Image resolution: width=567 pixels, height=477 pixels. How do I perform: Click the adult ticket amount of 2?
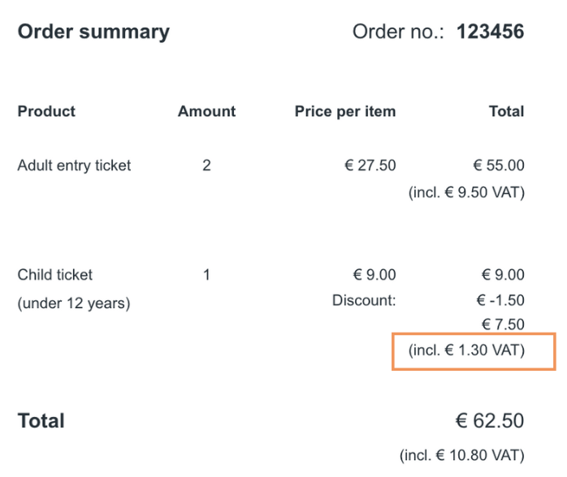[x=206, y=165]
